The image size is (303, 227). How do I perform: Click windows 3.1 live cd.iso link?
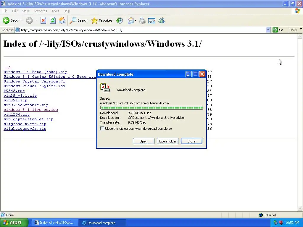click(31, 110)
